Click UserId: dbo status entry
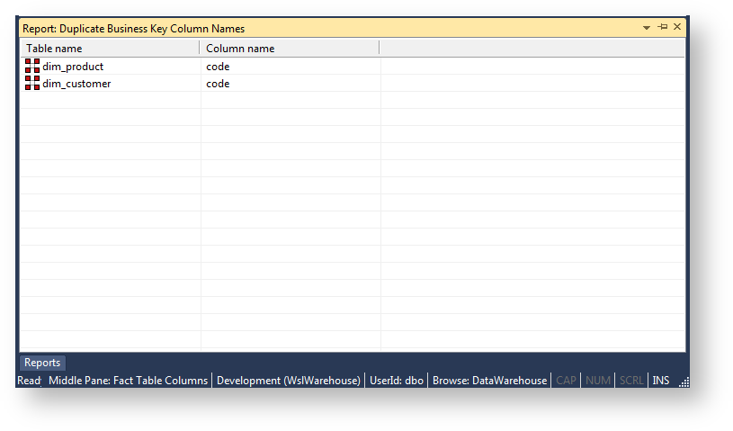This screenshot has width=733, height=431. 397,381
